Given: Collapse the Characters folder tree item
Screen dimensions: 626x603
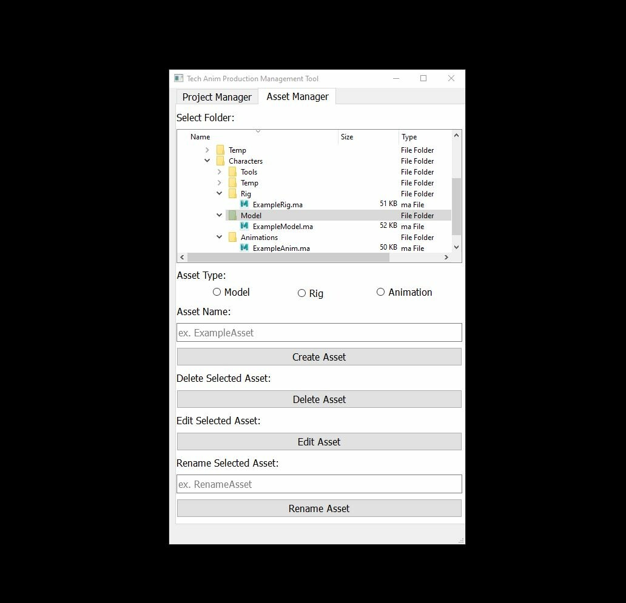Looking at the screenshot, I should [x=207, y=161].
